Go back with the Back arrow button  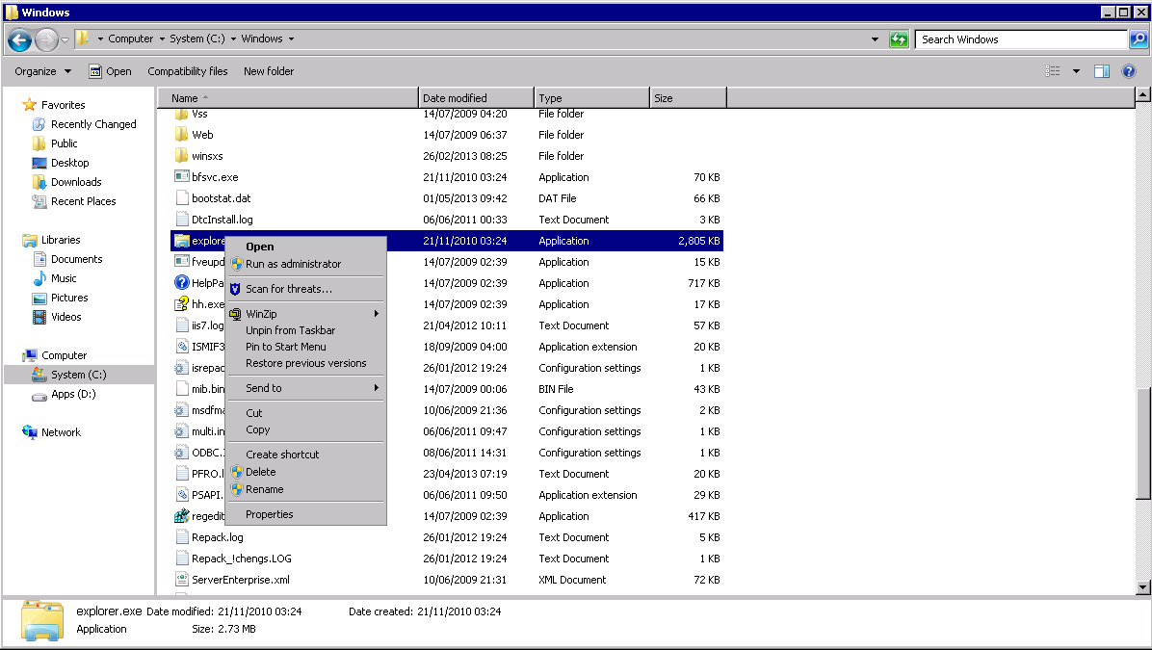coord(20,39)
